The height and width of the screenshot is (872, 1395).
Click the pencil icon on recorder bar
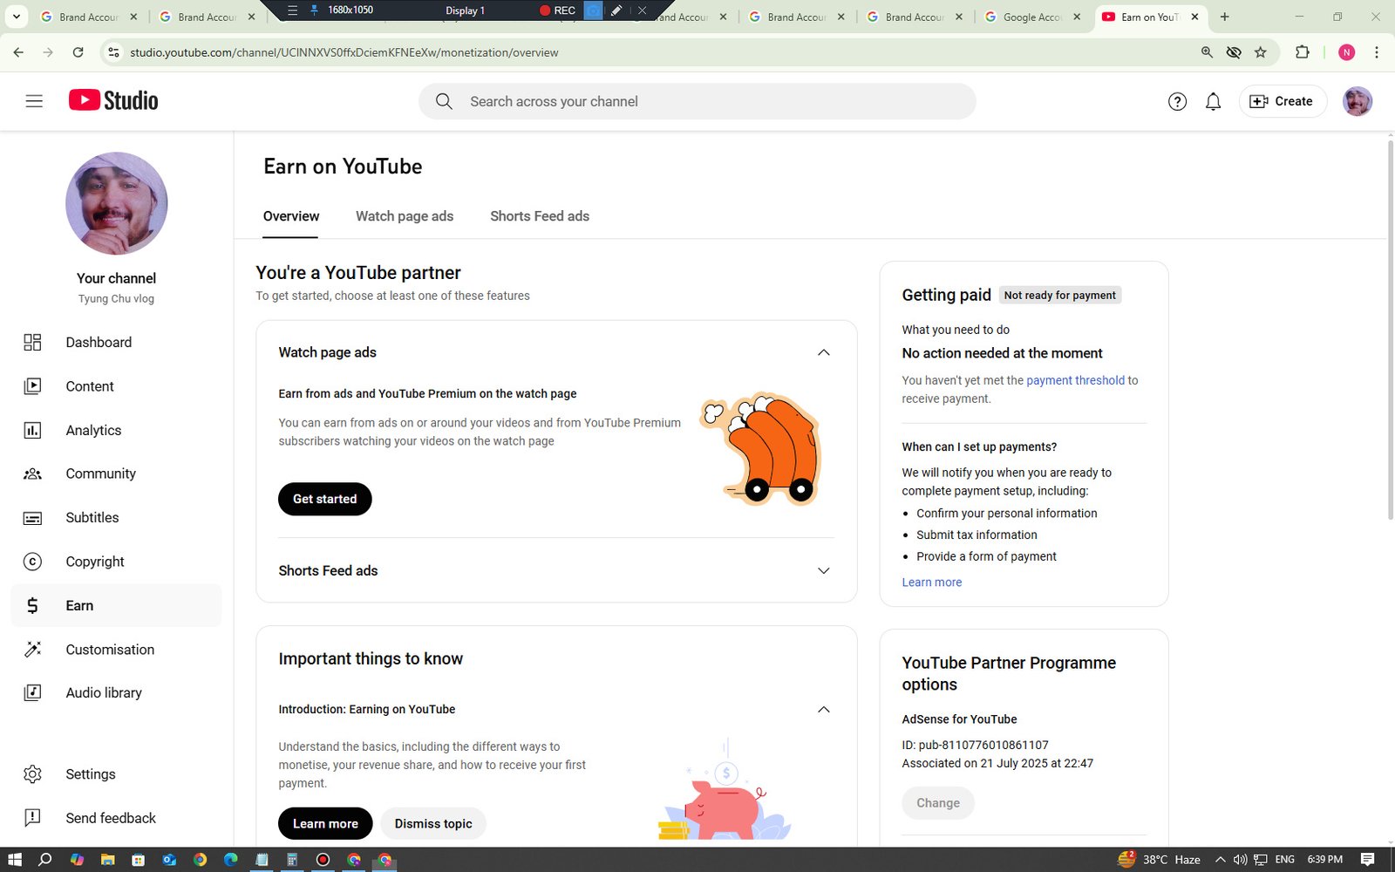point(616,10)
